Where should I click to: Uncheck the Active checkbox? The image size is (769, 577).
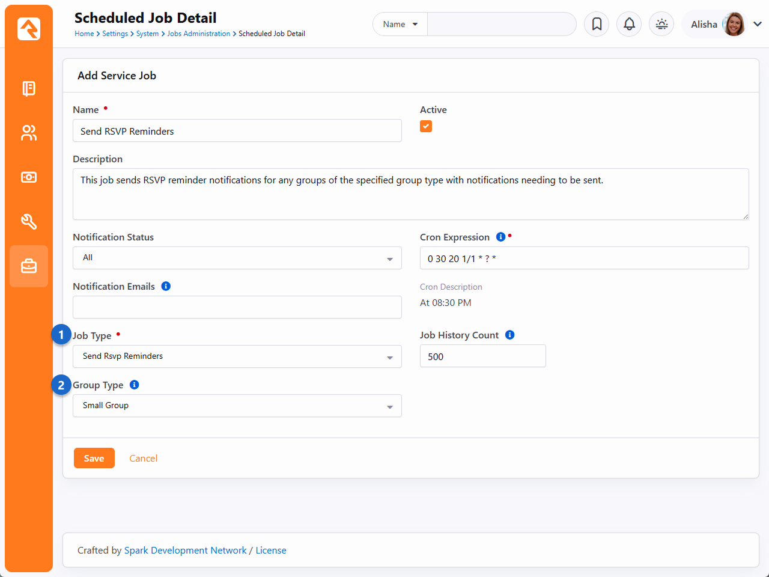426,126
